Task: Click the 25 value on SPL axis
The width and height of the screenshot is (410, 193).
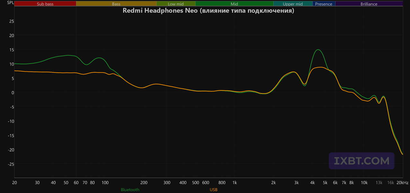Action: click(x=11, y=21)
